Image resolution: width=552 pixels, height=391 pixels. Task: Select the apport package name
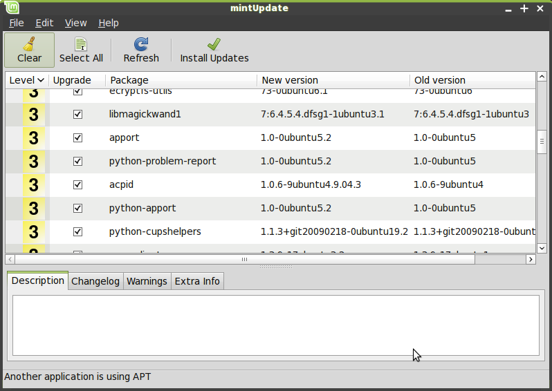click(125, 138)
